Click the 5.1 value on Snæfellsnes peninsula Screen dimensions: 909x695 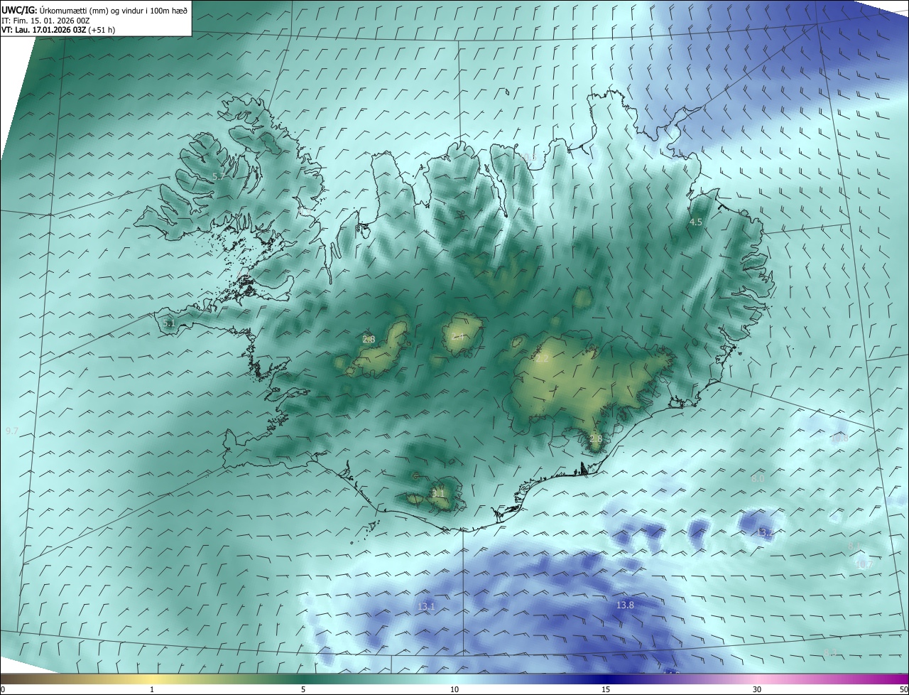168,323
